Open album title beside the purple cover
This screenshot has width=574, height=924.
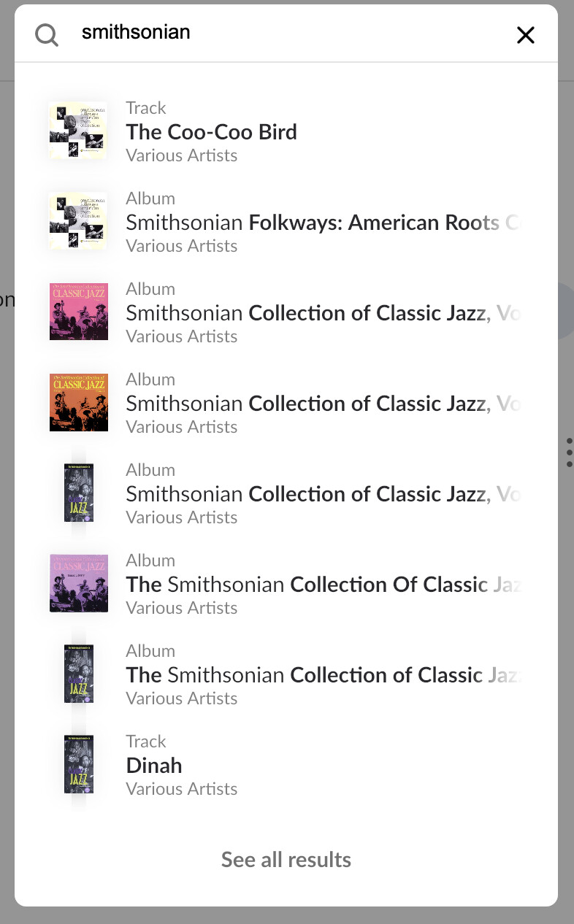[321, 585]
